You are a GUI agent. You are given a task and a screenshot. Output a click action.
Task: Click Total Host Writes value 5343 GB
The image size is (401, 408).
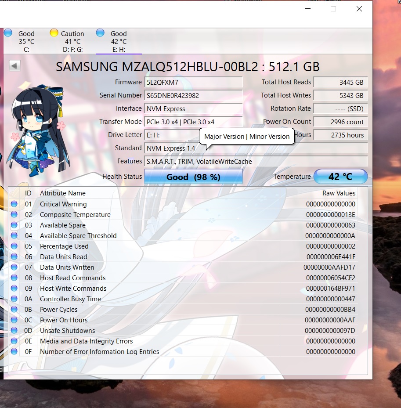341,95
